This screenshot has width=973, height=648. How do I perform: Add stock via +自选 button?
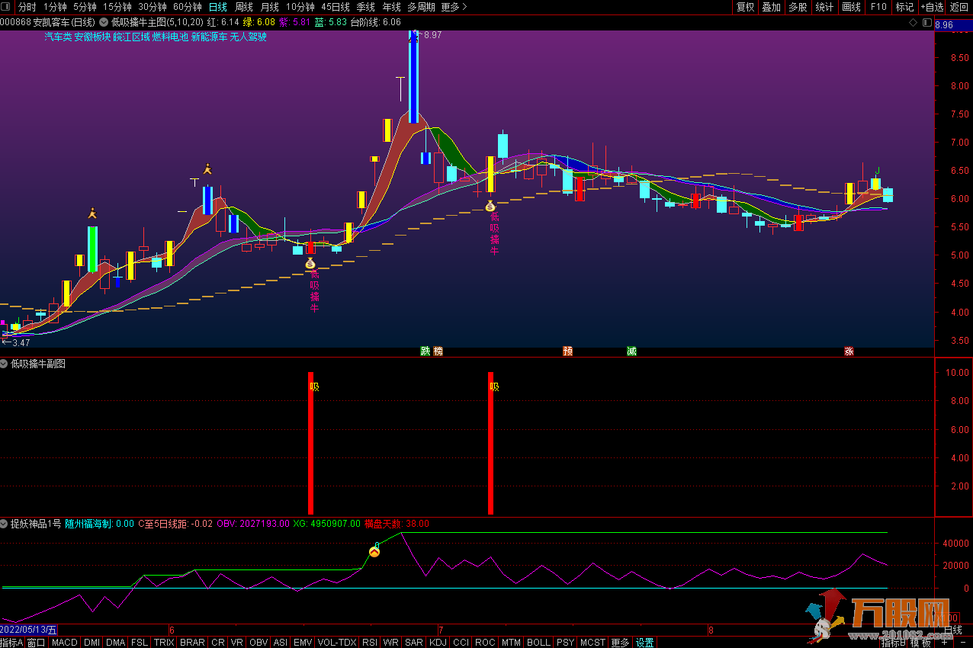[x=932, y=7]
